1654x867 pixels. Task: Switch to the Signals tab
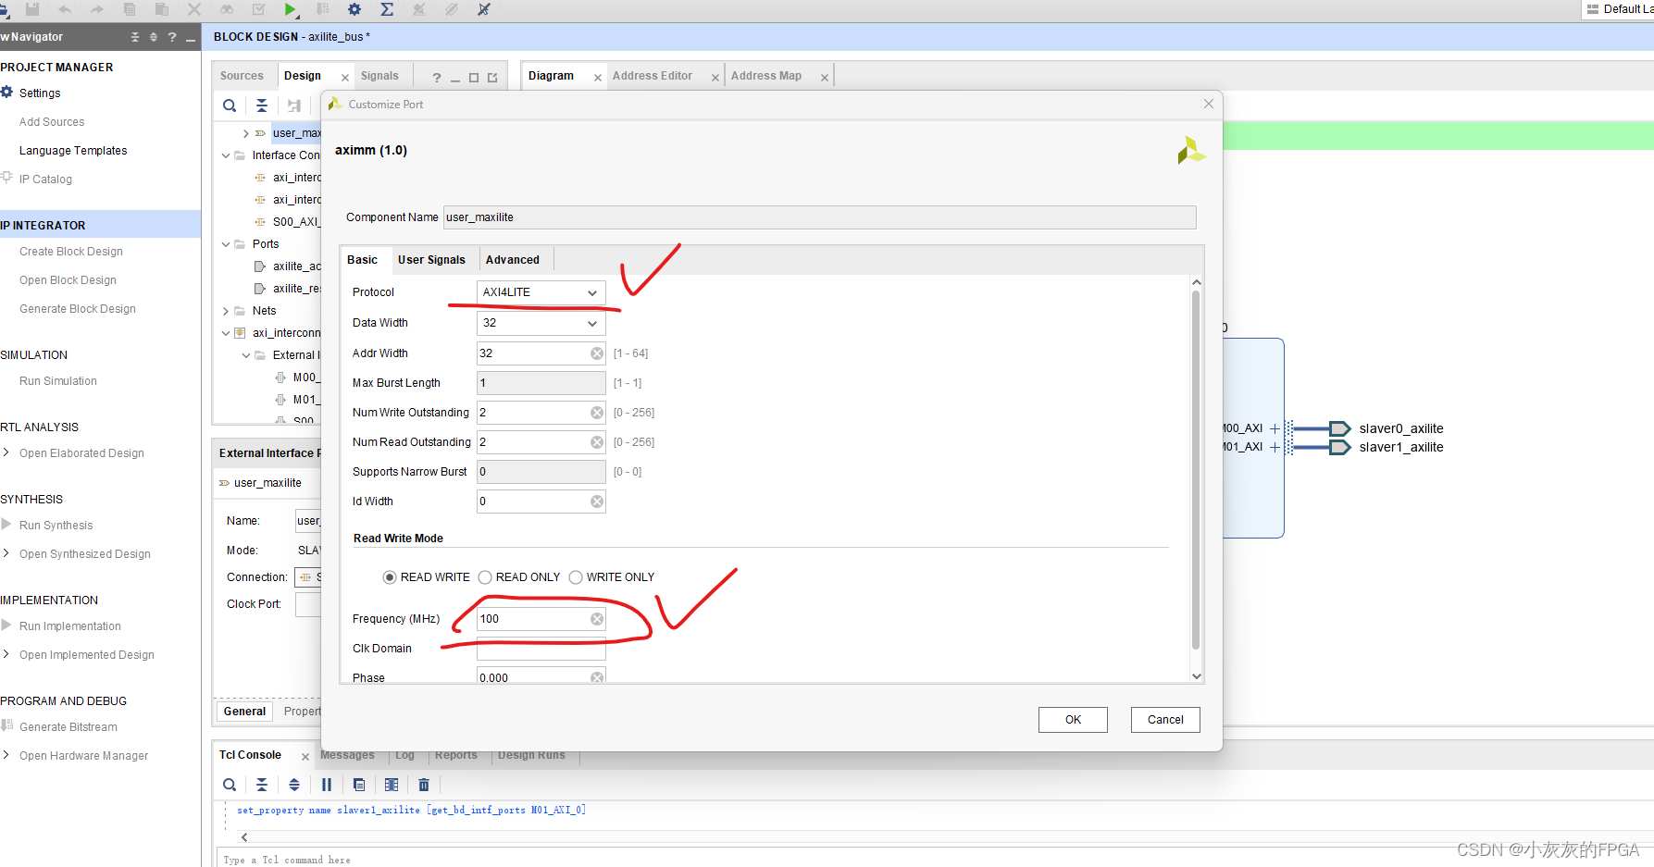coord(379,76)
